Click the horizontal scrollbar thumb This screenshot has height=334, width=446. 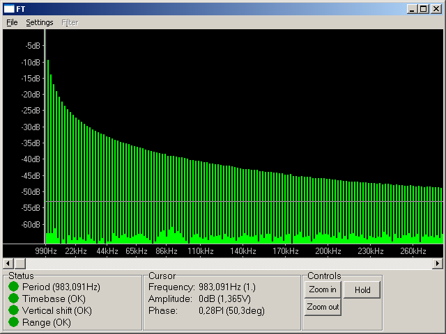tap(20, 263)
